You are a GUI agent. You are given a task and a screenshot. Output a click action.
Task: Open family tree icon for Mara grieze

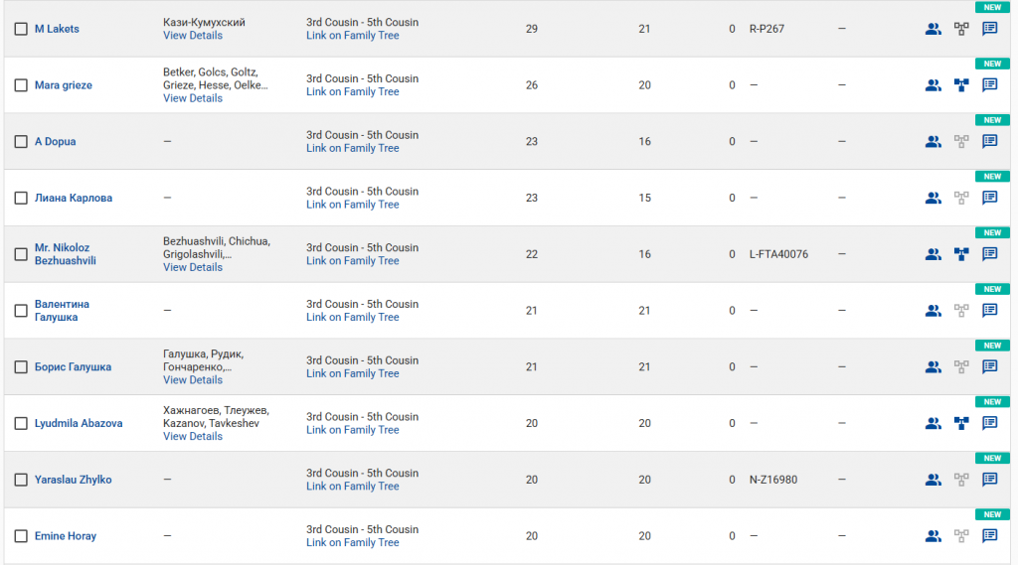click(x=961, y=85)
